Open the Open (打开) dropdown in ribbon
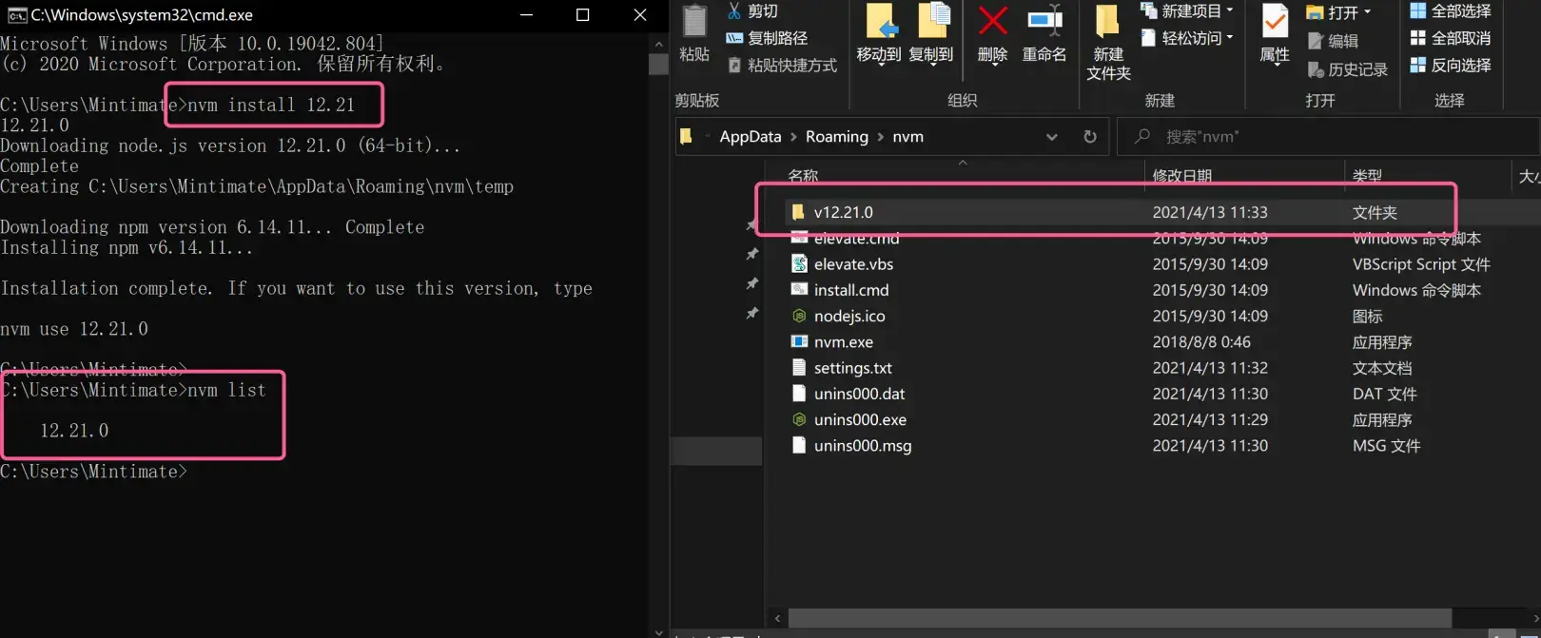This screenshot has width=1541, height=638. pos(1339,12)
